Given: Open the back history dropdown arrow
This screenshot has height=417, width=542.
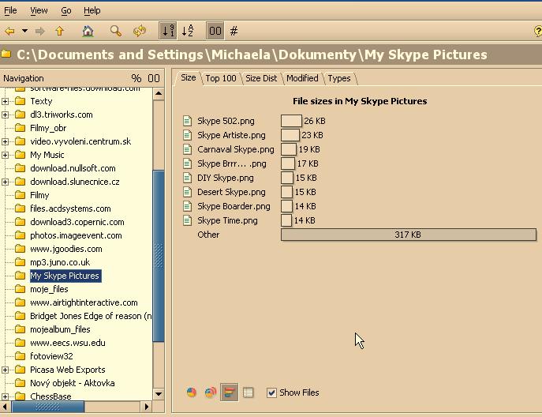Looking at the screenshot, I should tap(25, 31).
